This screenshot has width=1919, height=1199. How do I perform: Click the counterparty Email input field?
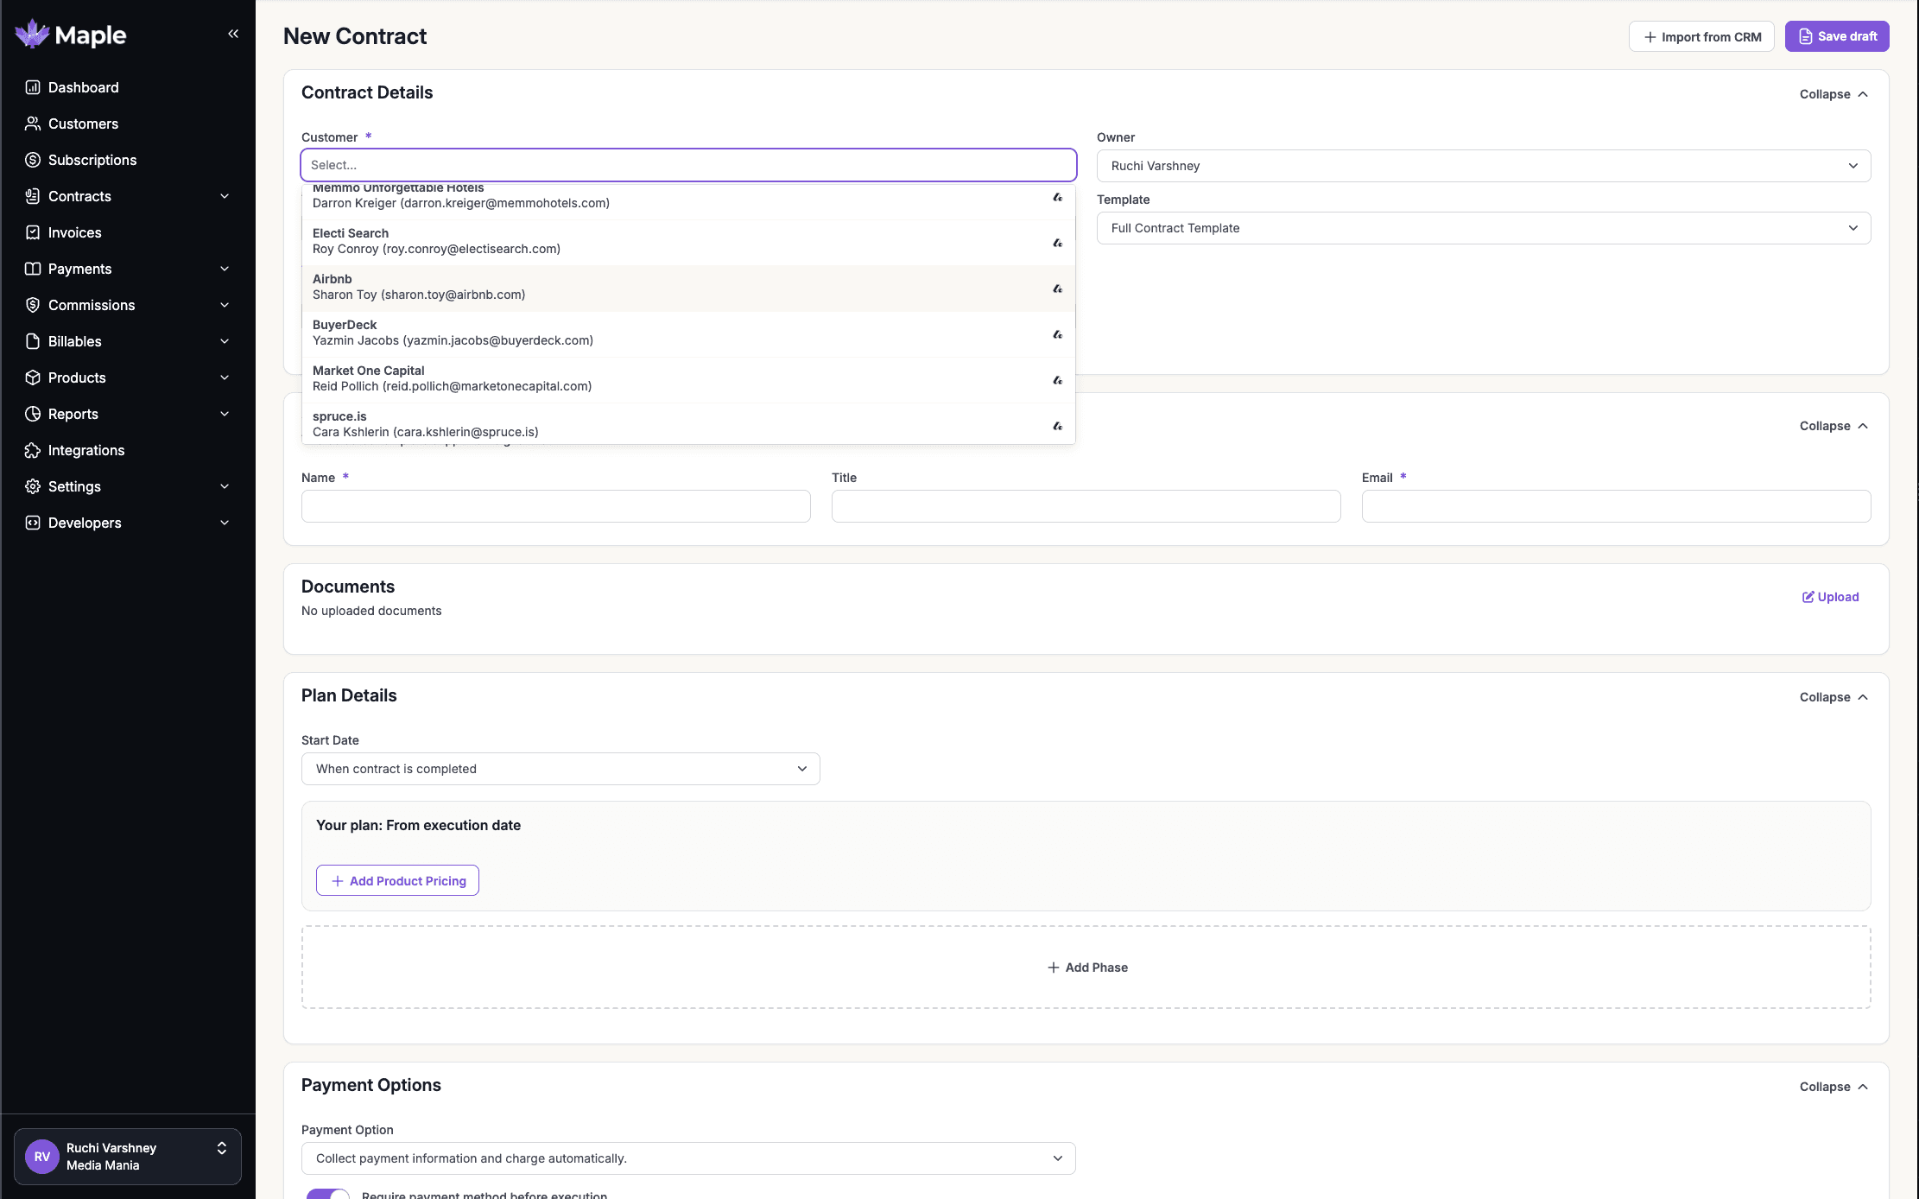[x=1615, y=506]
